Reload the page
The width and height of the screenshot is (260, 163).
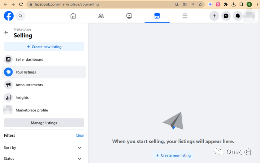[21, 4]
